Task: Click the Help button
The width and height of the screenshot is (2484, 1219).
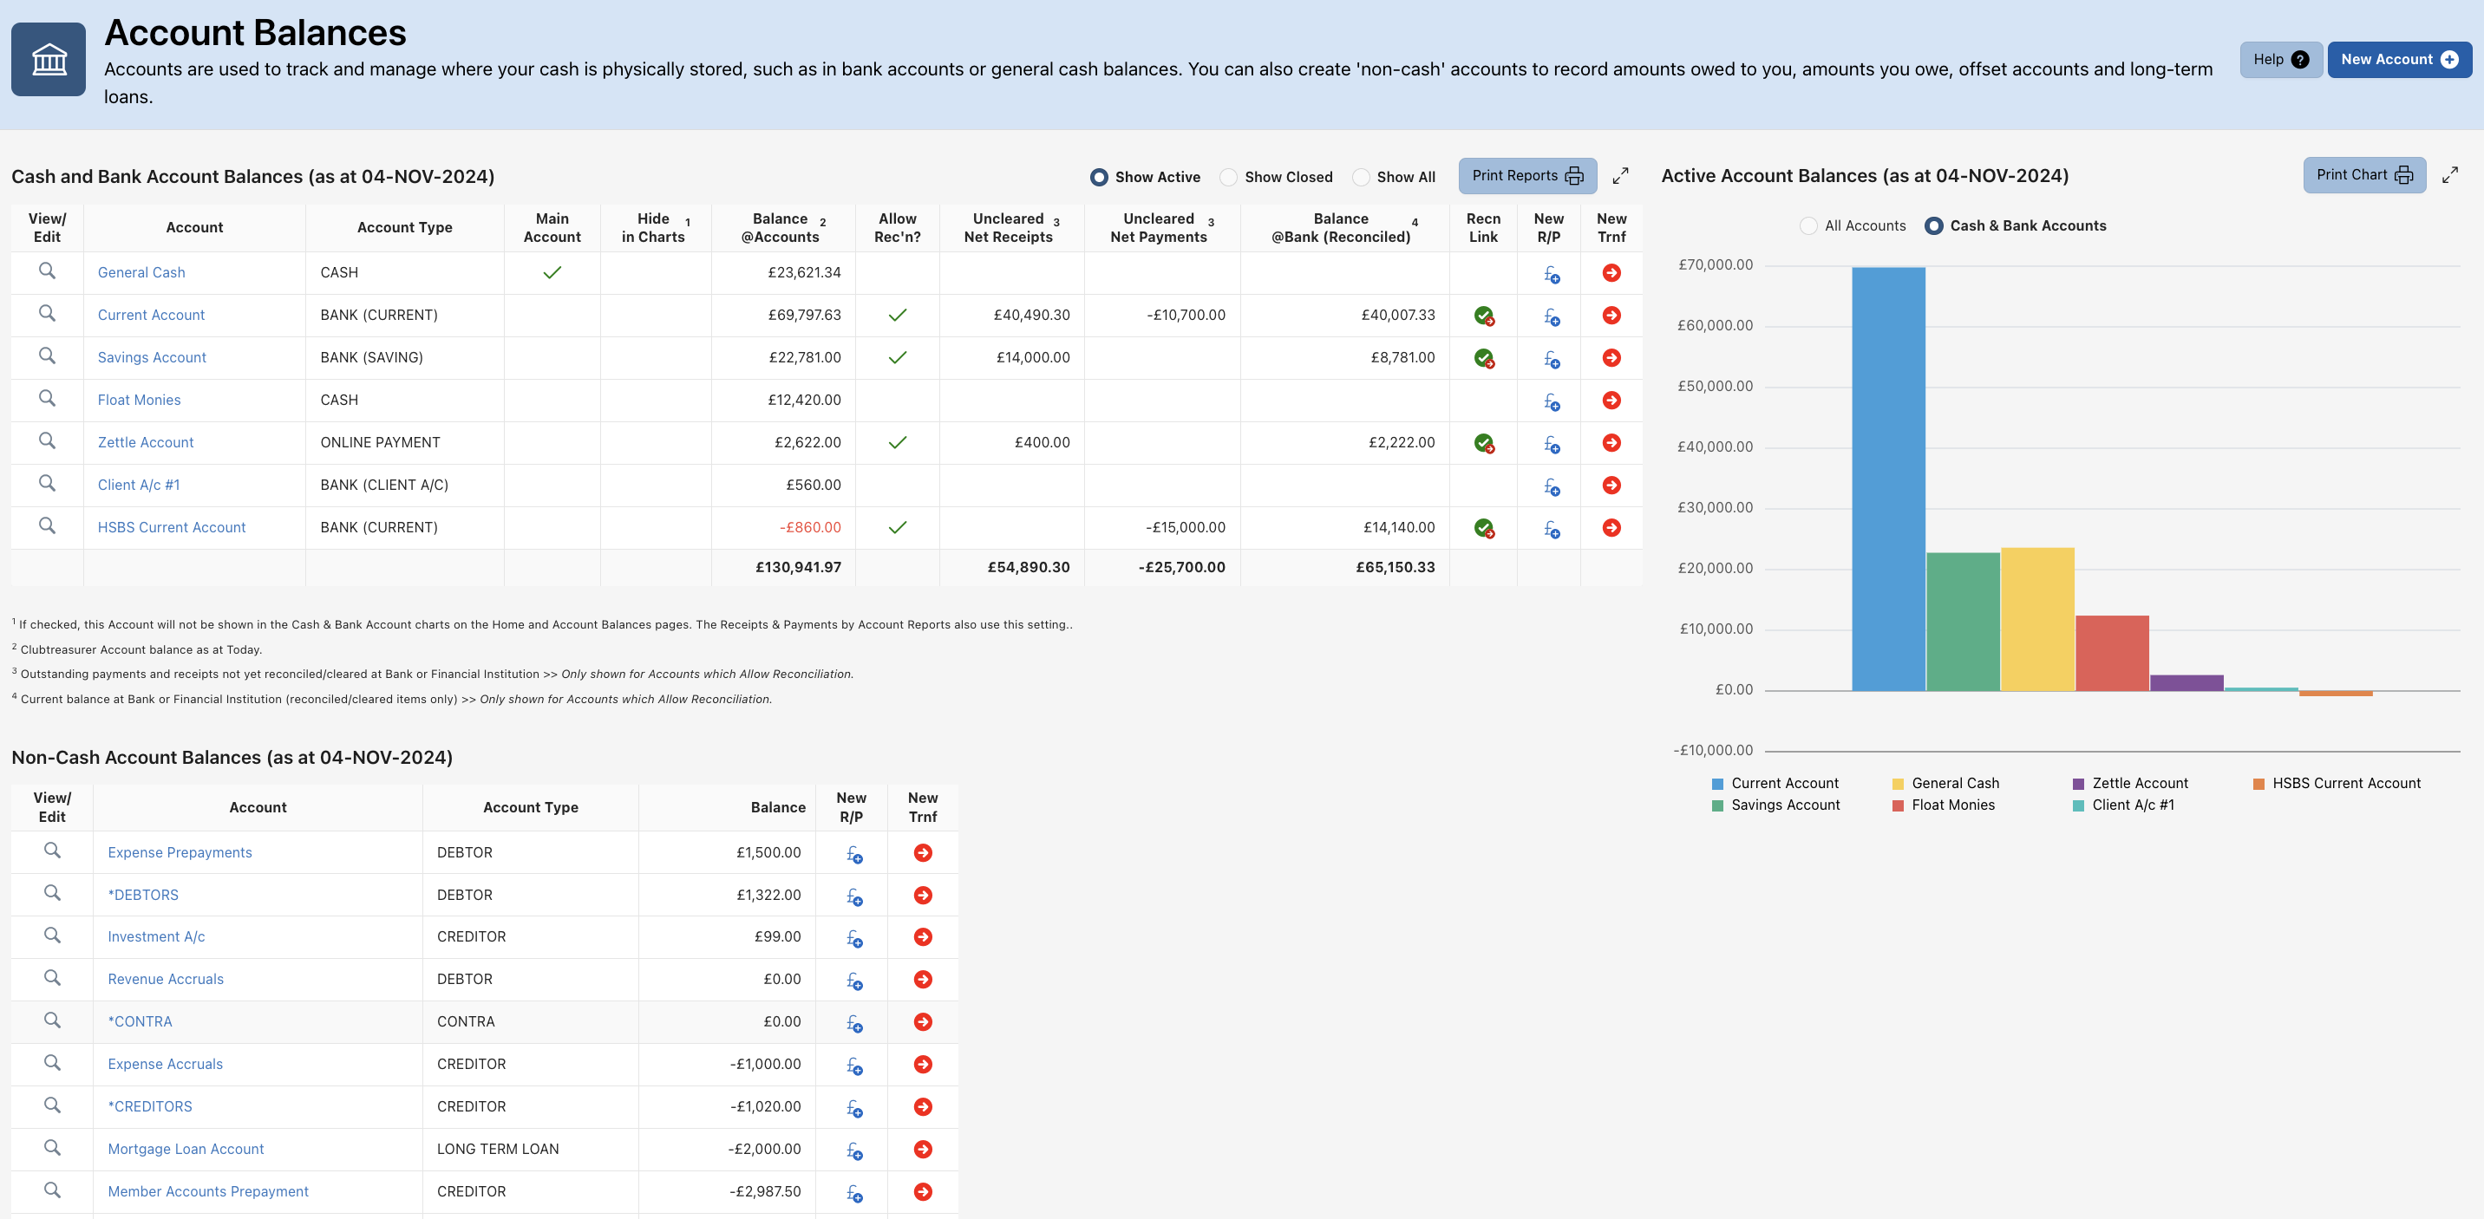Action: 2278,59
